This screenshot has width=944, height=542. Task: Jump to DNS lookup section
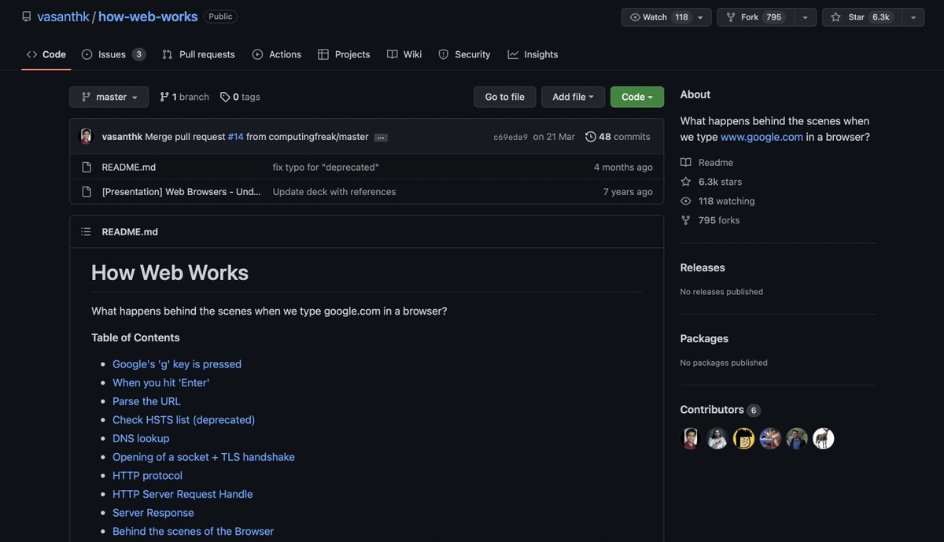[x=141, y=438]
